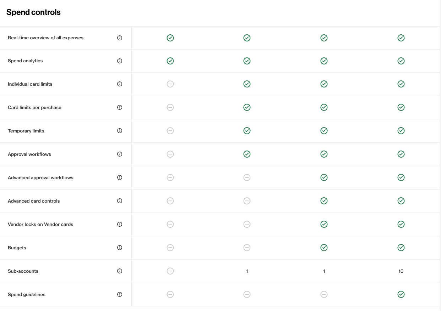Click the Sub-accounts info icon
This screenshot has width=441, height=311.
(120, 271)
